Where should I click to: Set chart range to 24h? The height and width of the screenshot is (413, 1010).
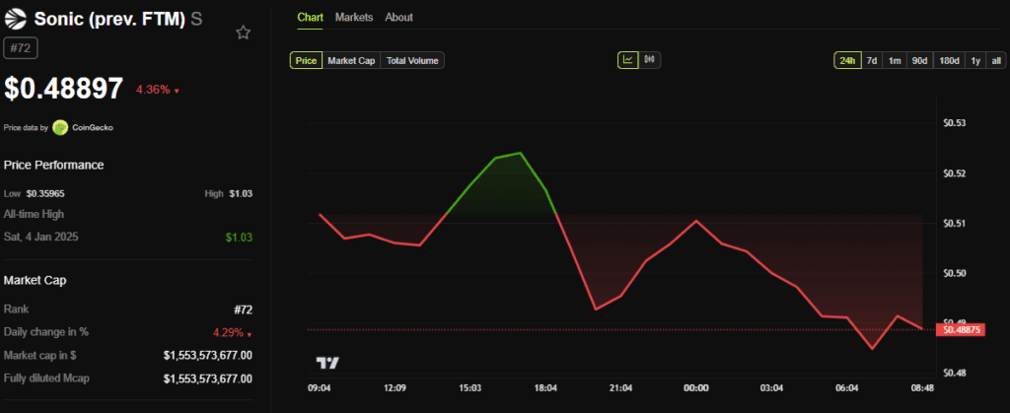tap(847, 60)
